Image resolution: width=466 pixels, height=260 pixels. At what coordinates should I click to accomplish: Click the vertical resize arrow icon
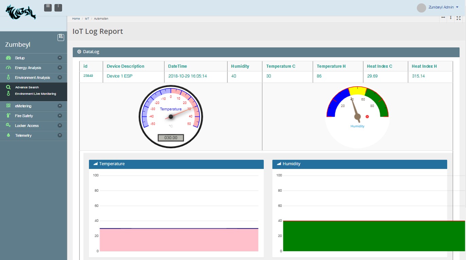click(x=451, y=18)
